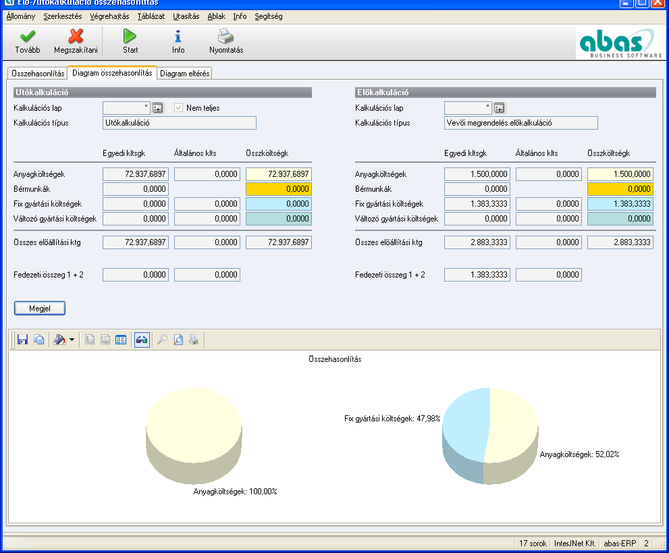Open the Utasítás menu

pyautogui.click(x=186, y=16)
